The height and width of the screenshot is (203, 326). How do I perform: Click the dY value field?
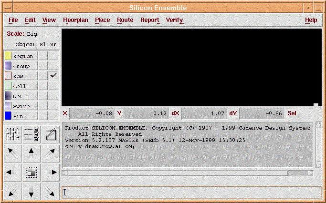(x=262, y=113)
